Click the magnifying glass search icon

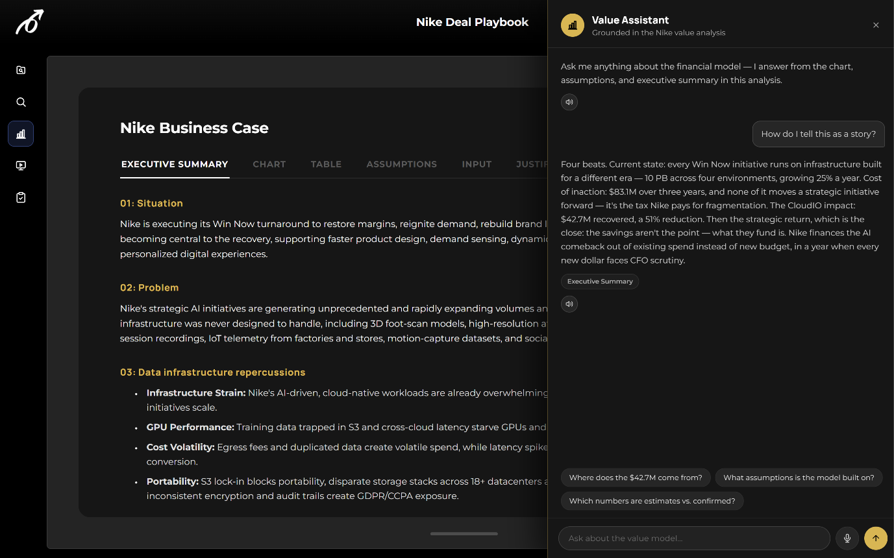[21, 102]
